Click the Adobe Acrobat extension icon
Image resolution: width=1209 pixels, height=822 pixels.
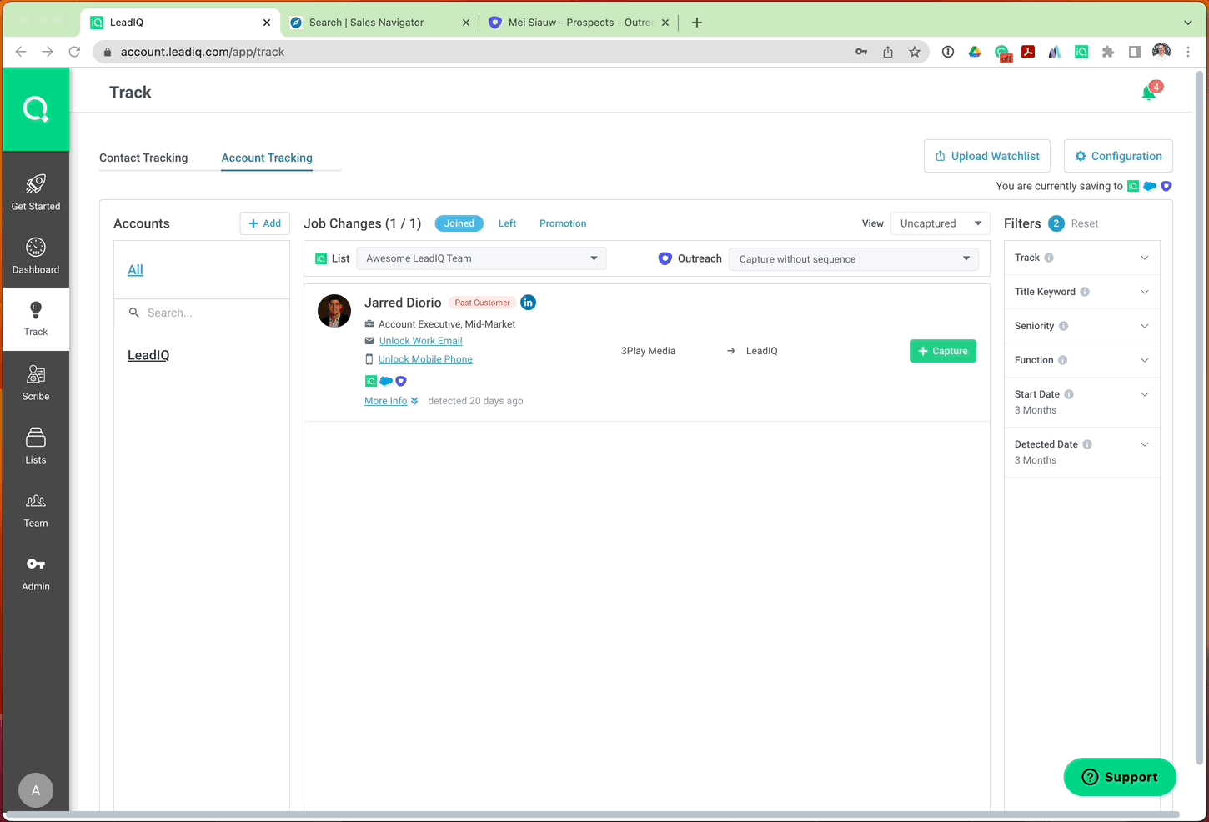[x=1028, y=52]
